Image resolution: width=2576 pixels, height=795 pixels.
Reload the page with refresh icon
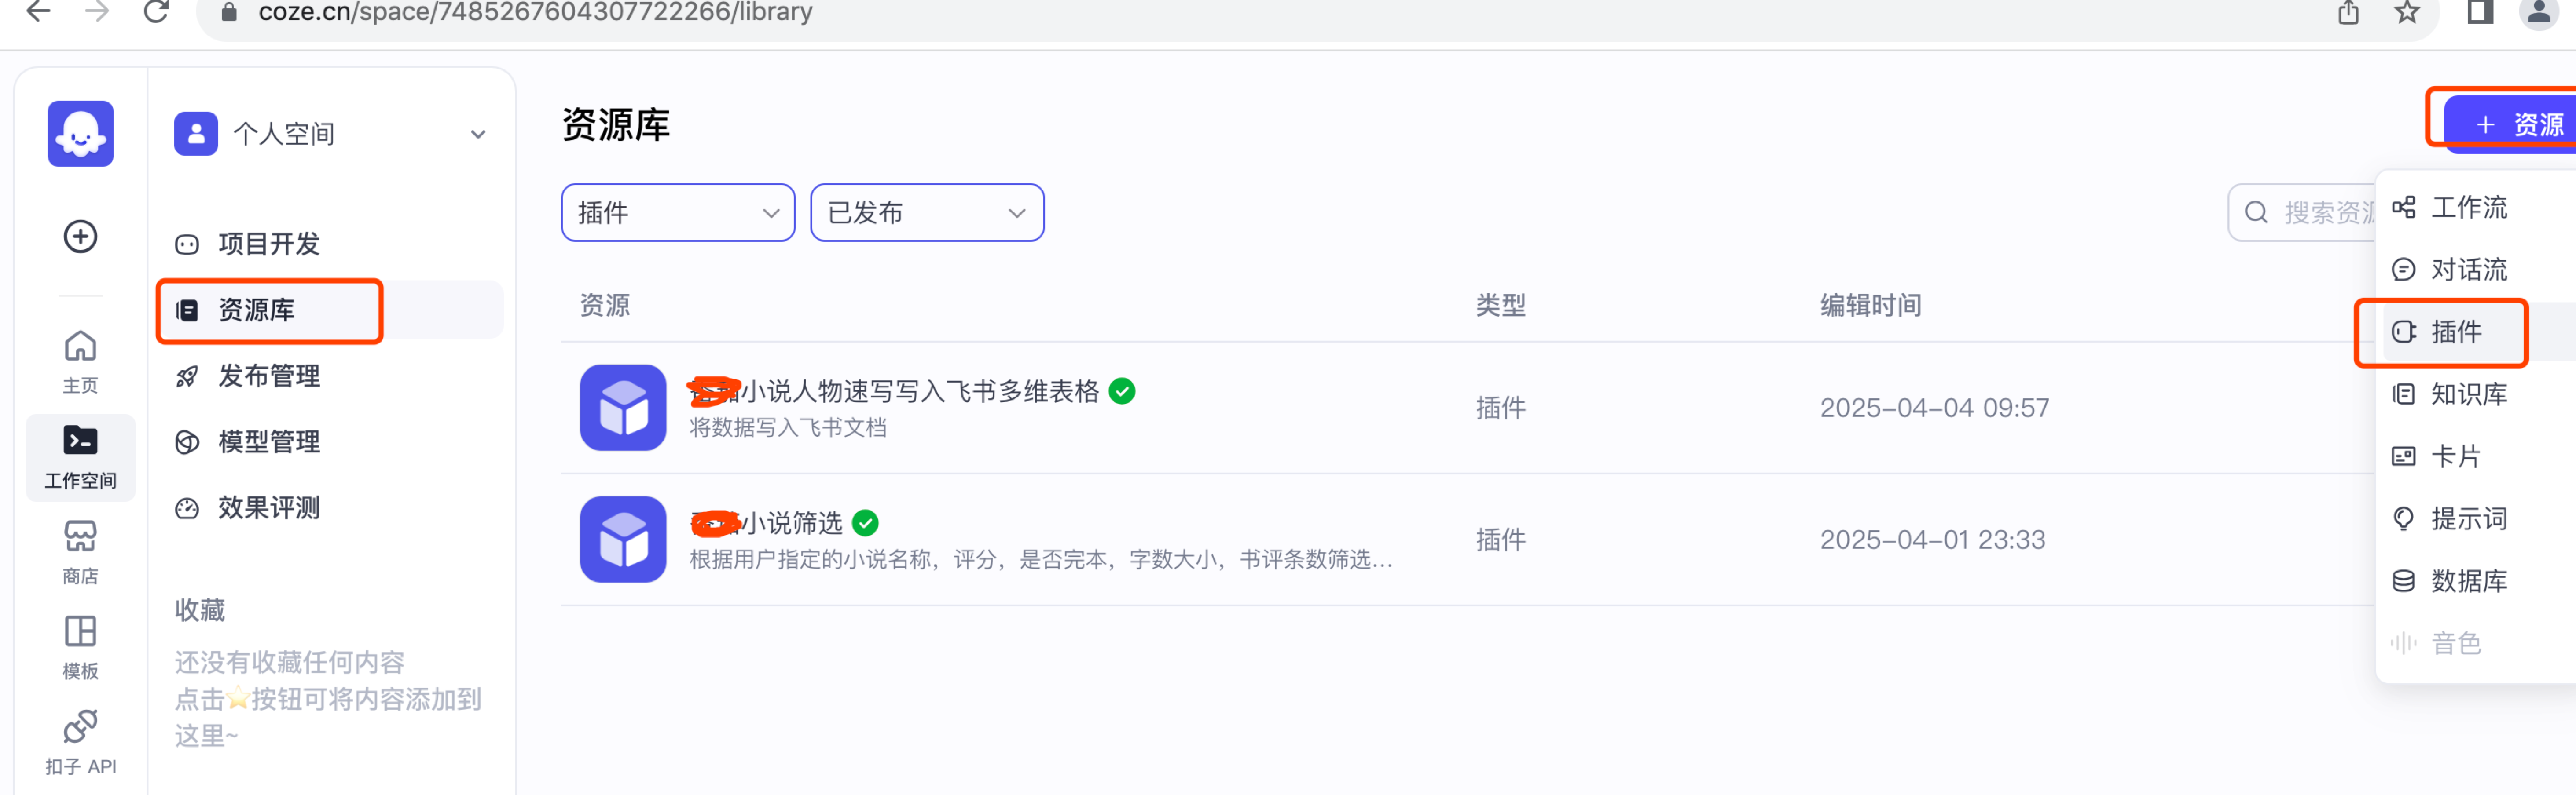[156, 12]
